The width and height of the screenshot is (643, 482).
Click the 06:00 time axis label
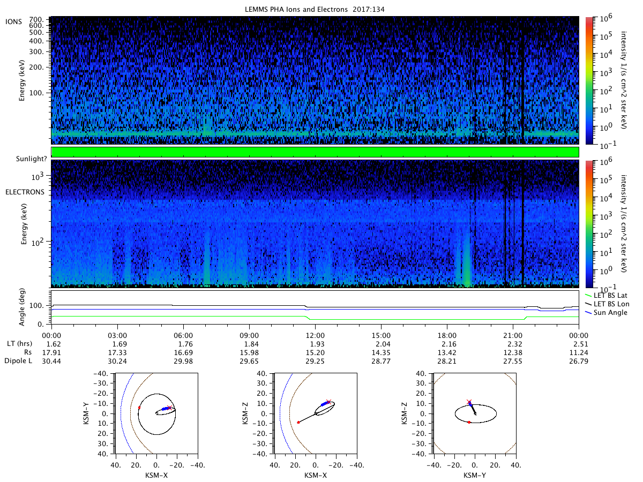tap(183, 334)
